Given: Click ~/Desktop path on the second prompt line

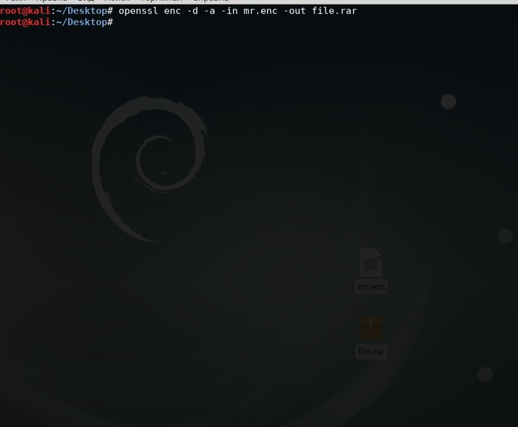Looking at the screenshot, I should (x=81, y=22).
